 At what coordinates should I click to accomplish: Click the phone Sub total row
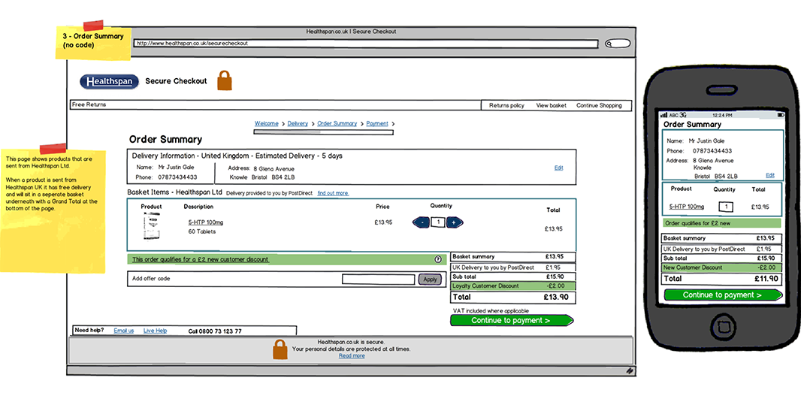[x=721, y=258]
